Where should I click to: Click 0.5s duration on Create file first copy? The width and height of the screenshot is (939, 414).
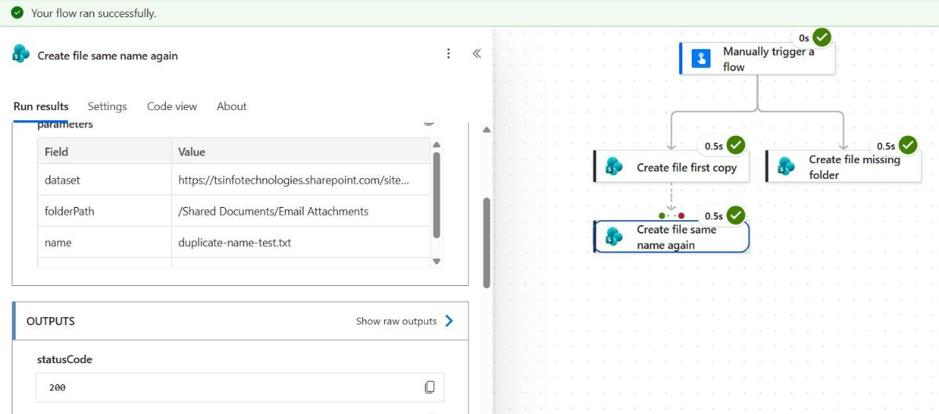(714, 146)
